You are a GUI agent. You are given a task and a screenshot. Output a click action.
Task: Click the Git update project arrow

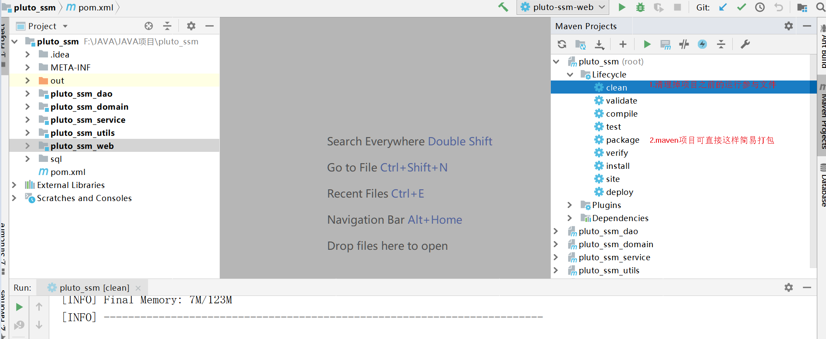pos(723,7)
